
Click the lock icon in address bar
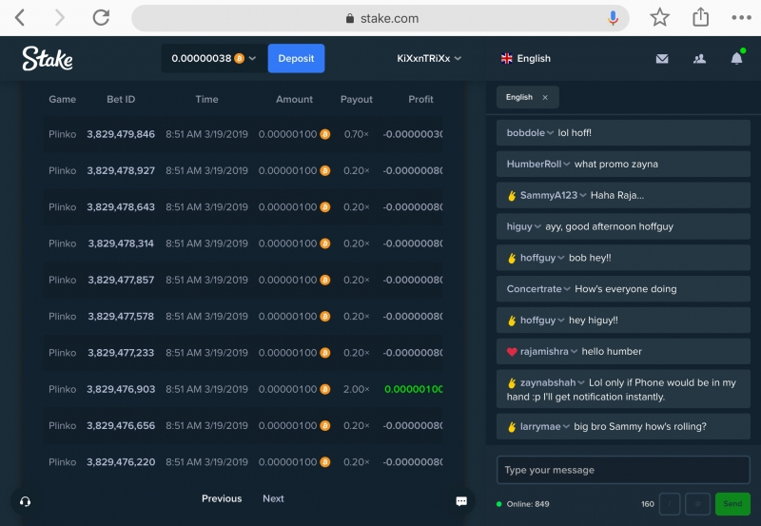pos(349,18)
